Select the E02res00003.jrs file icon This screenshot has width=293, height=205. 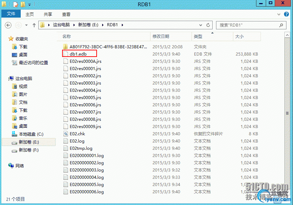click(66, 83)
